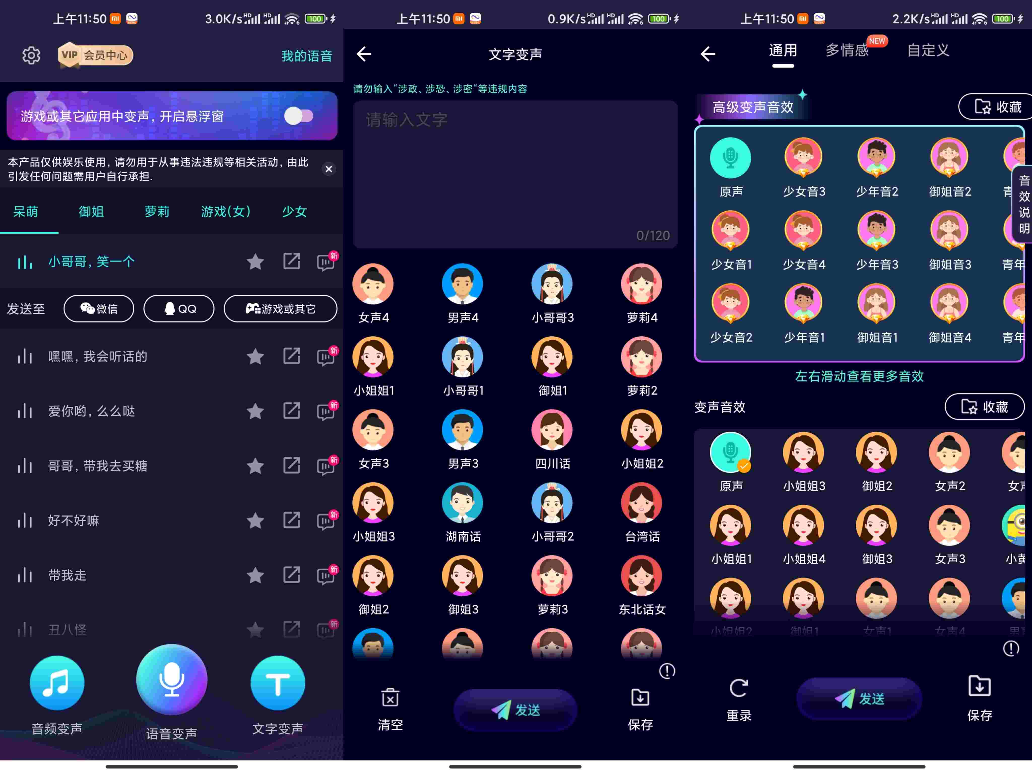Viewport: 1032px width, 774px height.
Task: Open the 游戏(女) tab
Action: coord(226,211)
